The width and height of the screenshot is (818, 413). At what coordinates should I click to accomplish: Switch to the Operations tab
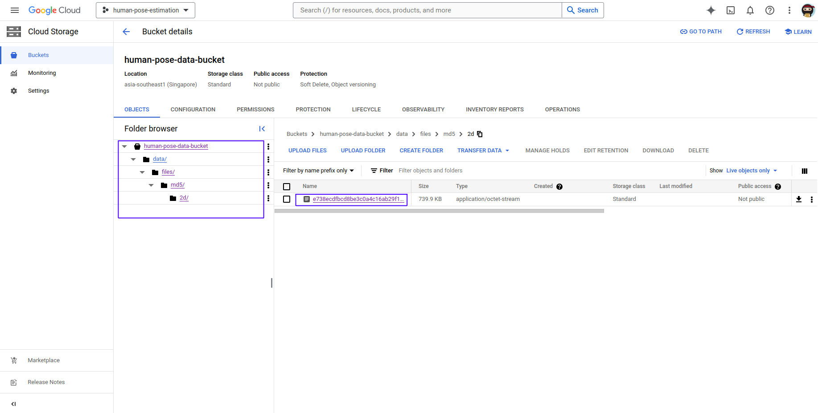click(563, 110)
